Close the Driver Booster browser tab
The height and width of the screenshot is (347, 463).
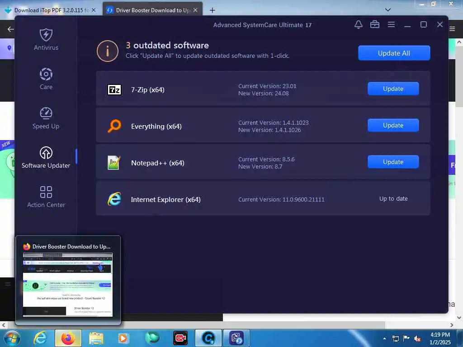[195, 10]
